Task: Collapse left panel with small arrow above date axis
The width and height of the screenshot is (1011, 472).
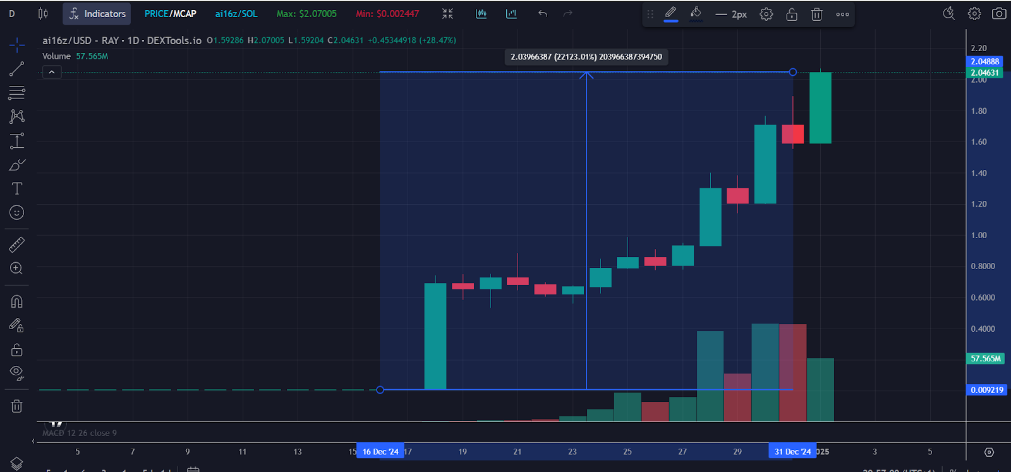Action: tap(33, 441)
